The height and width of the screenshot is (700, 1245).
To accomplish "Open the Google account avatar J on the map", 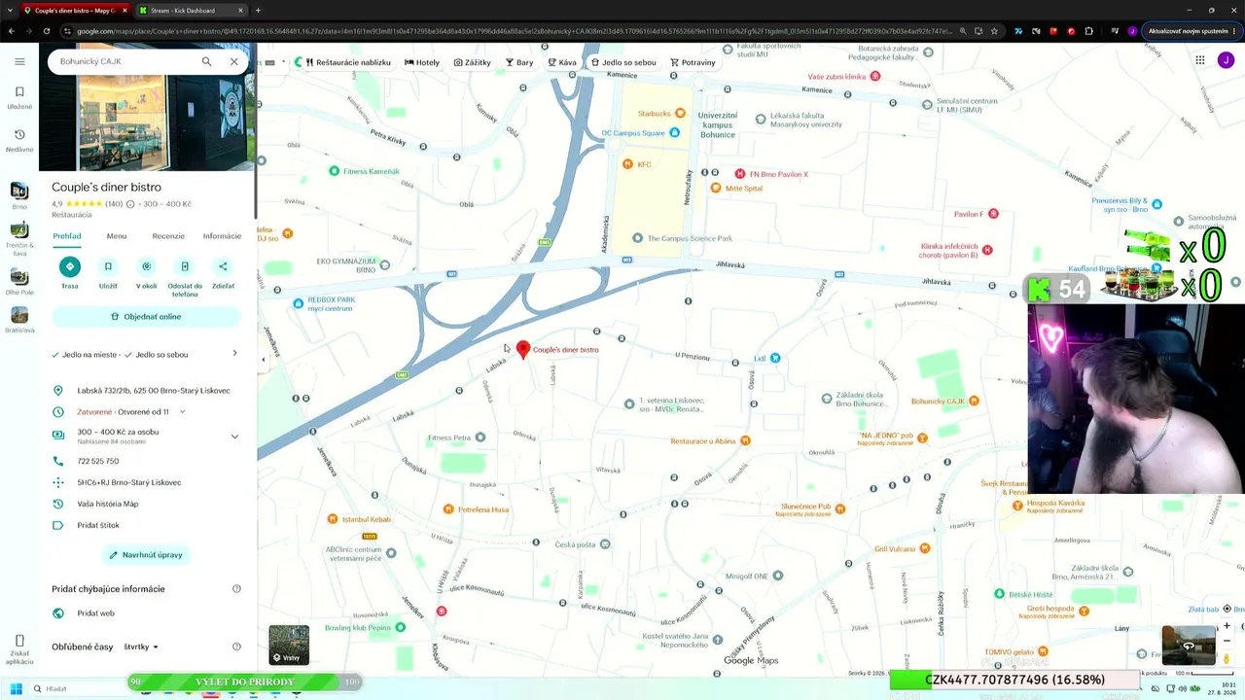I will pyautogui.click(x=1226, y=60).
